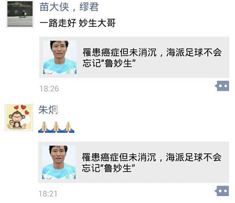Select the post text 一路走好
235x203 pixels.
pyautogui.click(x=58, y=23)
